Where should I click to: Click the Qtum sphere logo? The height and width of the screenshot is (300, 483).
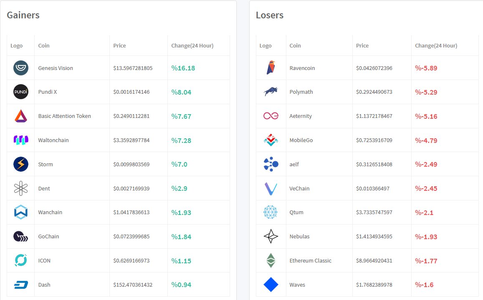(271, 212)
